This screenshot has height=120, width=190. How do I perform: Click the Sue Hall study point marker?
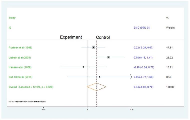pyautogui.click(x=99, y=77)
